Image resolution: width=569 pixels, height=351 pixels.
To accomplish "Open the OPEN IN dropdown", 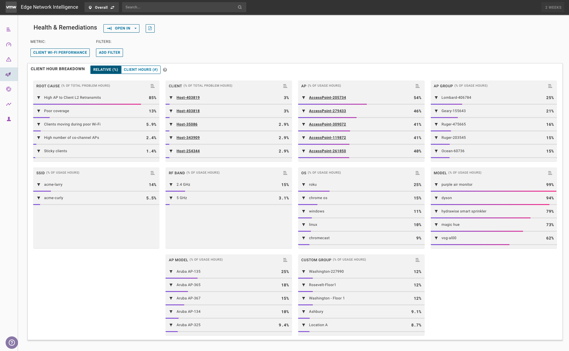I will click(x=121, y=28).
